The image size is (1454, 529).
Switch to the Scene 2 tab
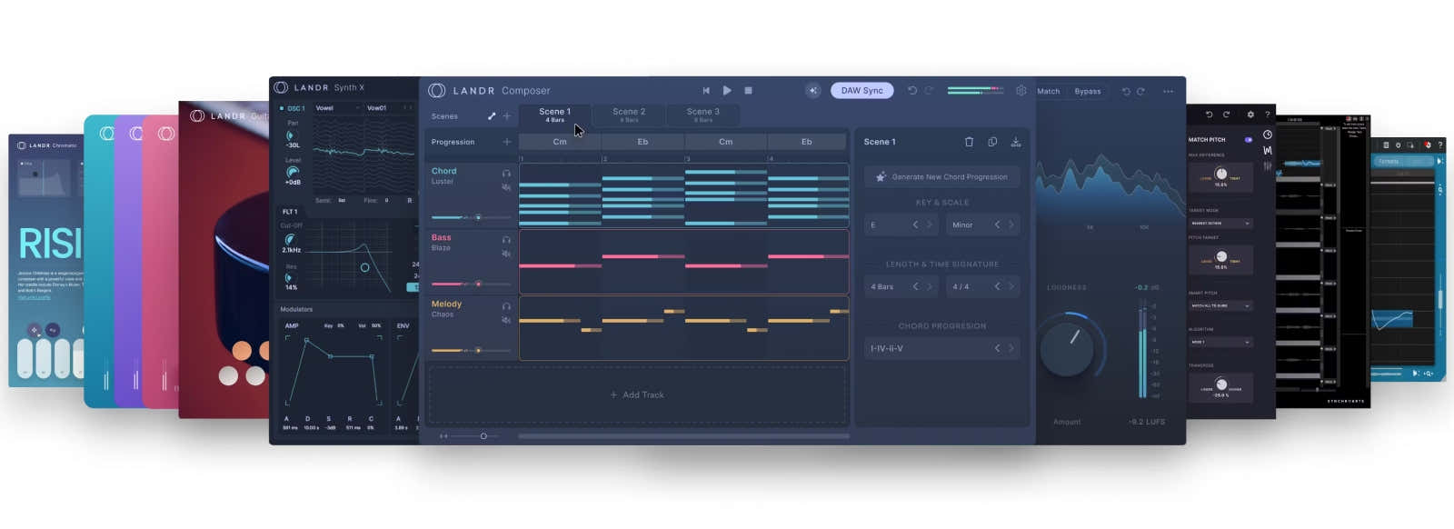click(x=629, y=115)
